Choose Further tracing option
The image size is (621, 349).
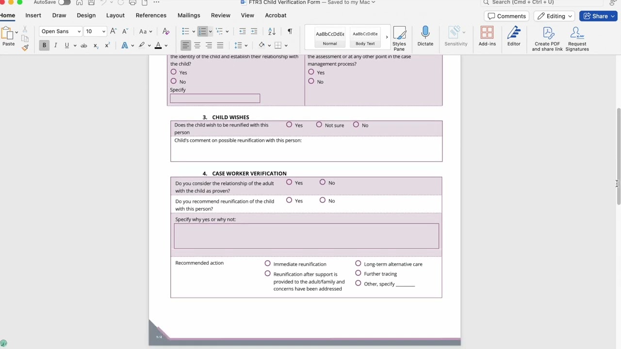coord(358,273)
